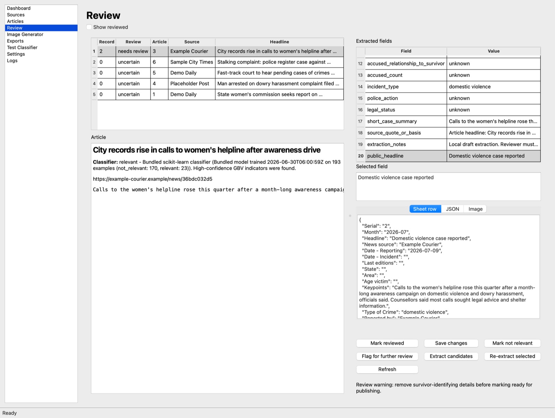555x418 pixels.
Task: Switch to the Image tab
Action: [475, 209]
